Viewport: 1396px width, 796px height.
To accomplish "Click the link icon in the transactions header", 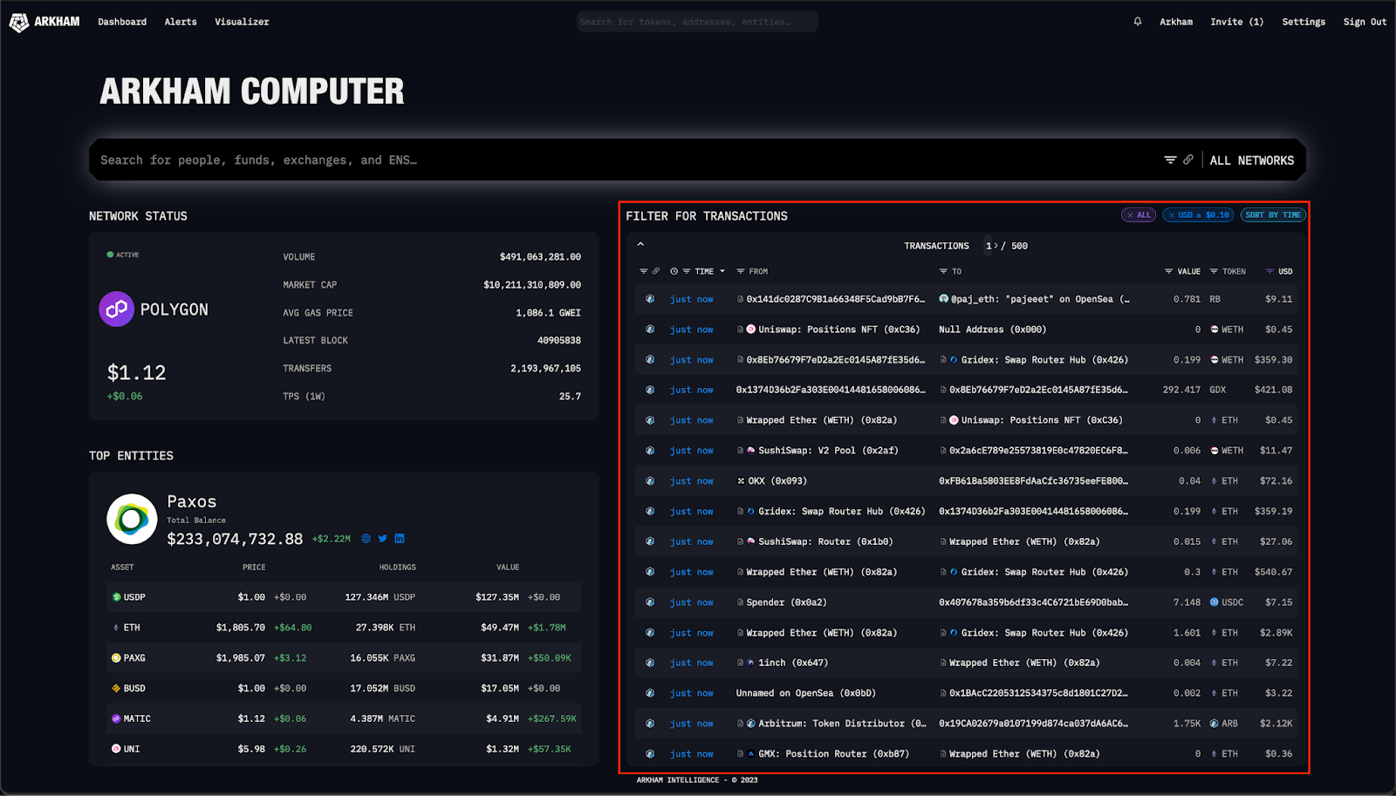I will point(656,271).
